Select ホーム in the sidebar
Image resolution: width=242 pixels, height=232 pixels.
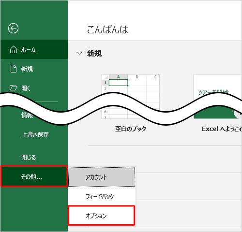click(34, 49)
